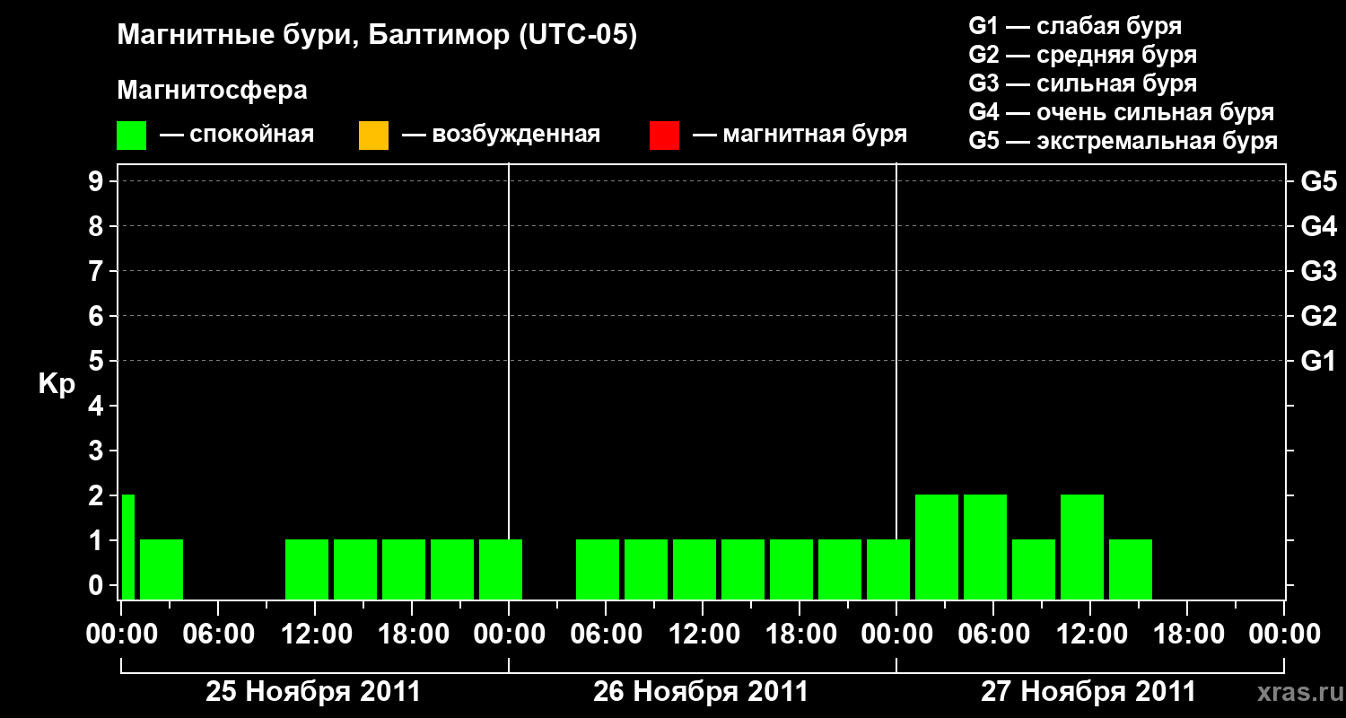Click the 'G1' label on the right axis

[1319, 361]
